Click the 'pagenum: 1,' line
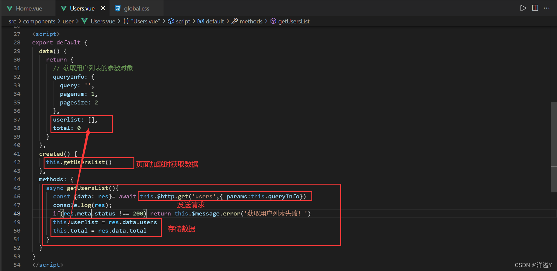Screen dimensions: 557x271 pyautogui.click(x=79, y=94)
